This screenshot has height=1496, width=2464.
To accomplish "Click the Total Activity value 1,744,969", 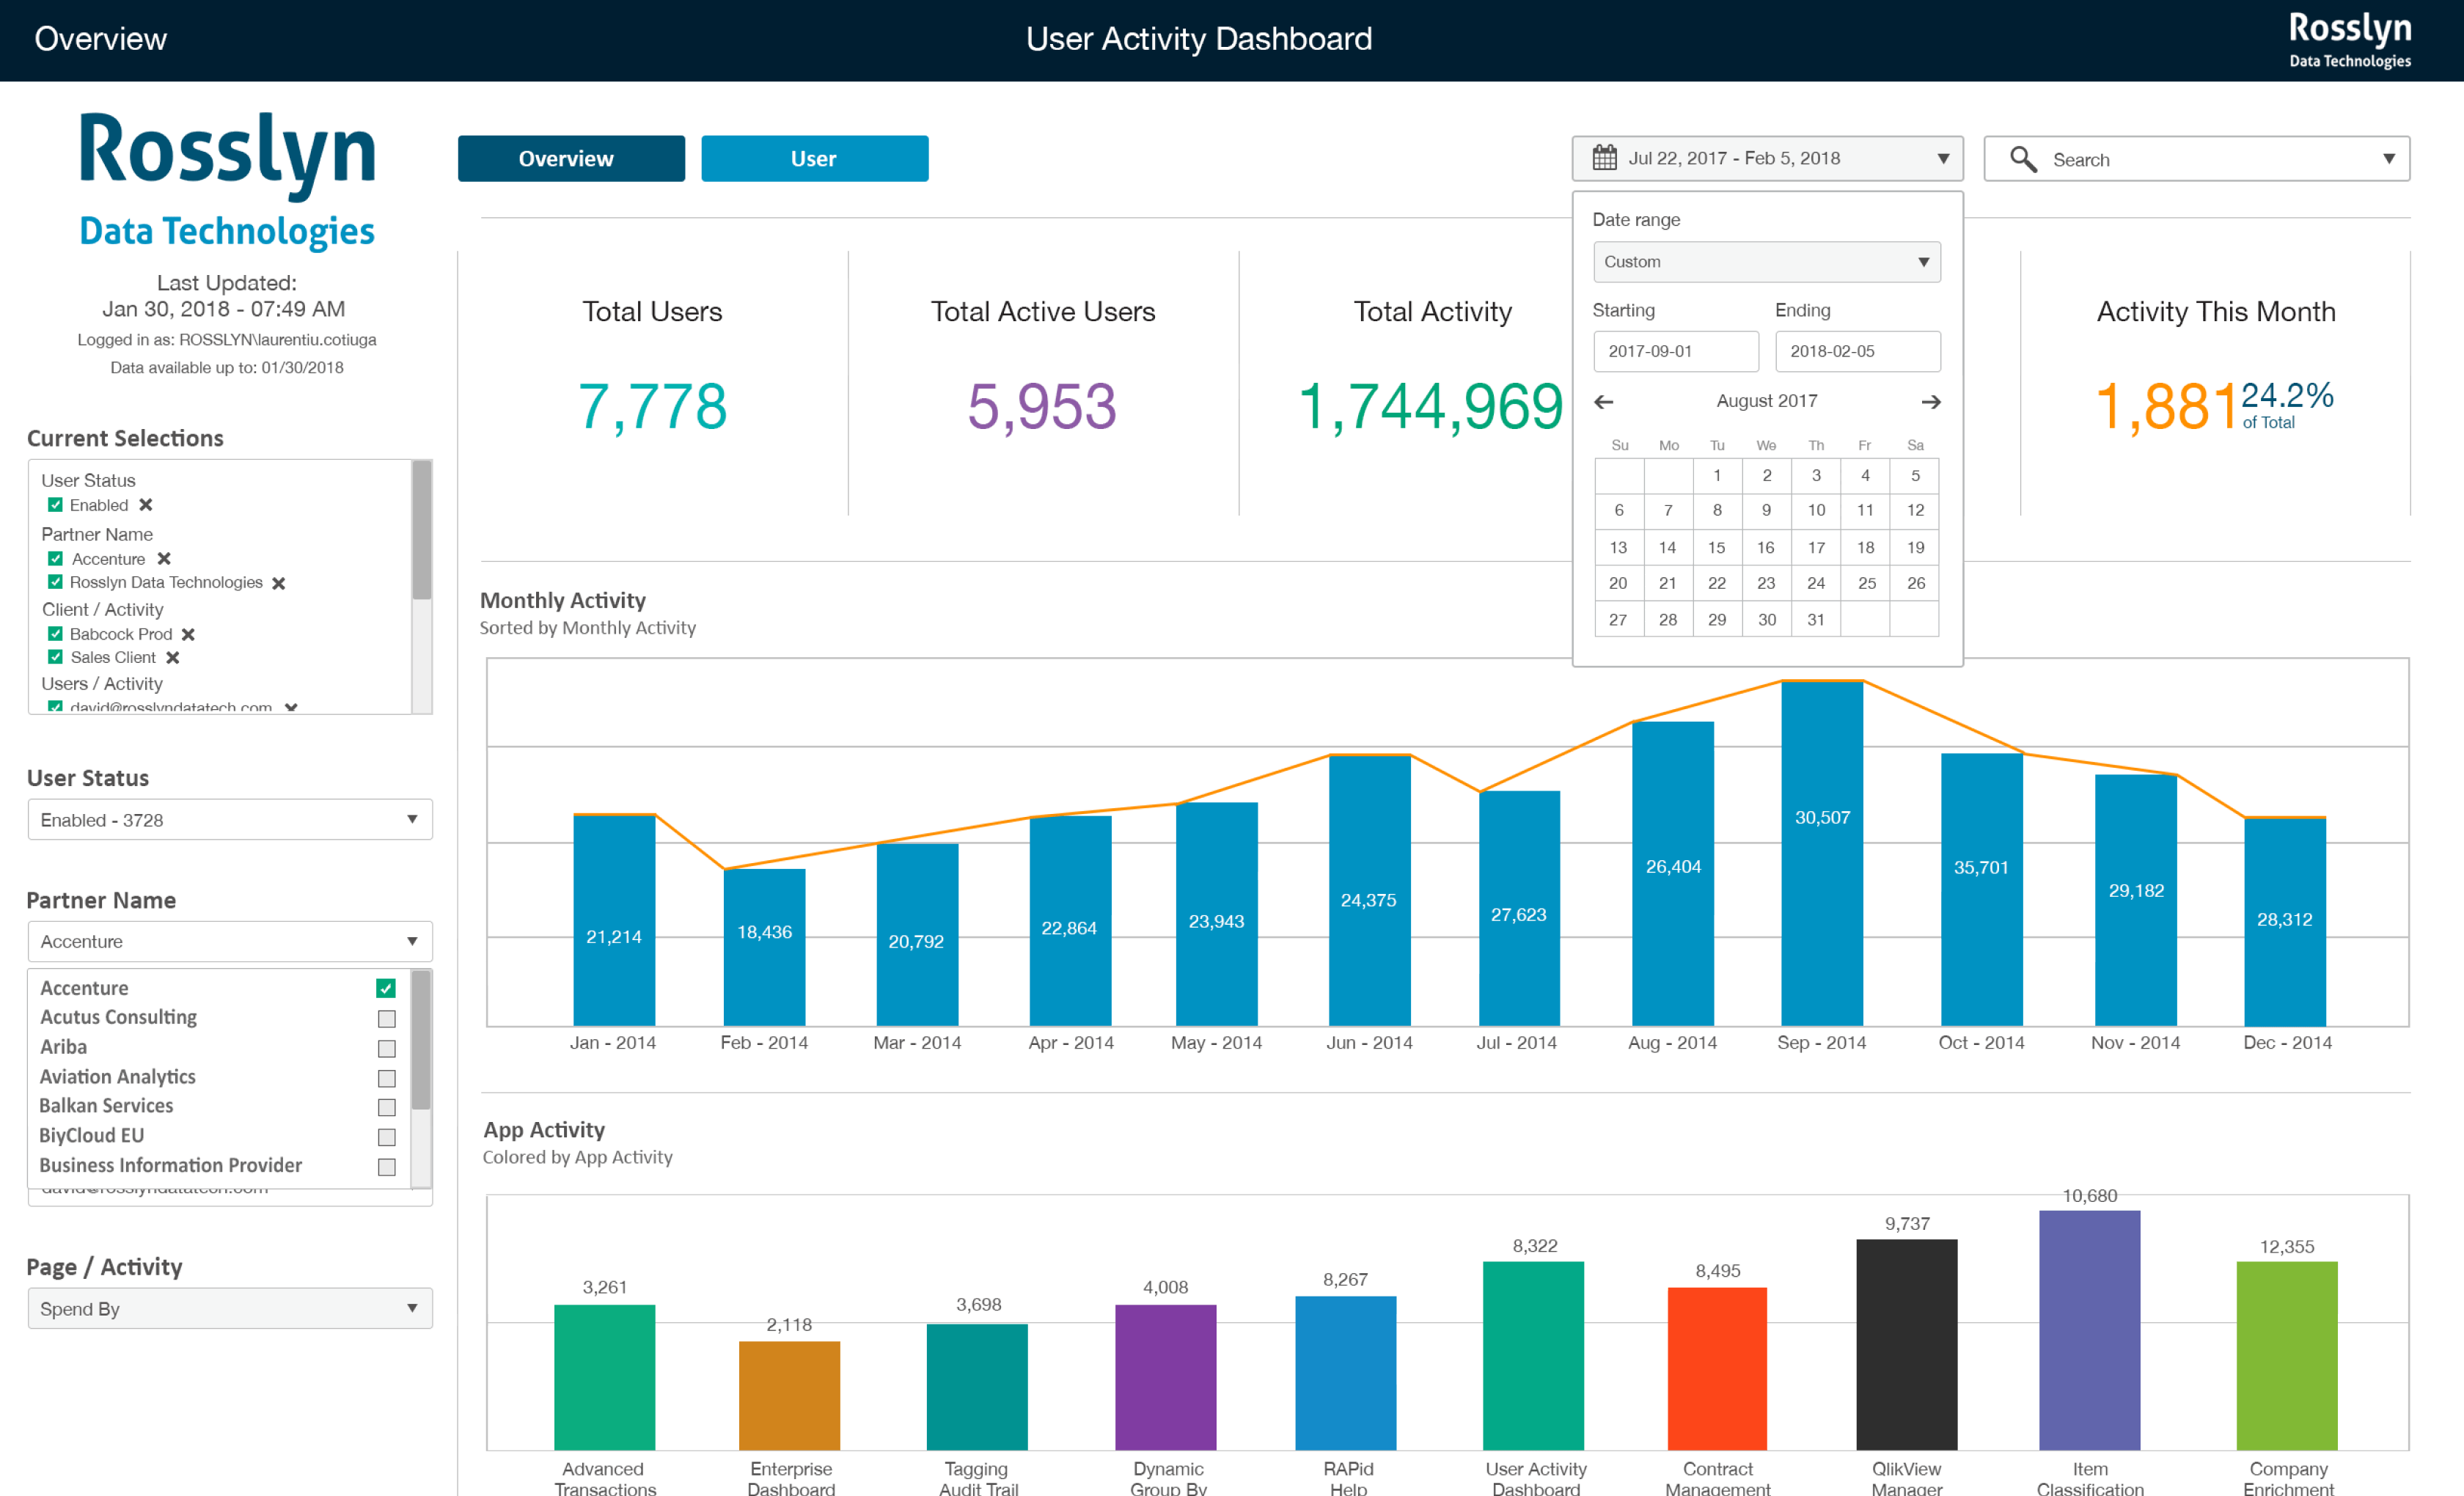I will pos(1430,407).
